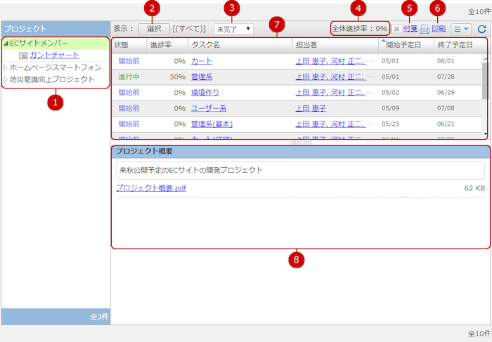Open the ガントチャート link
The height and width of the screenshot is (342, 492).
(54, 55)
